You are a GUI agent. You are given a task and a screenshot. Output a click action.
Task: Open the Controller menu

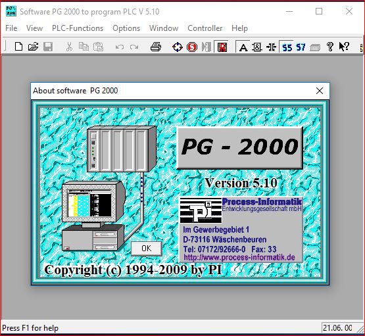pos(205,28)
